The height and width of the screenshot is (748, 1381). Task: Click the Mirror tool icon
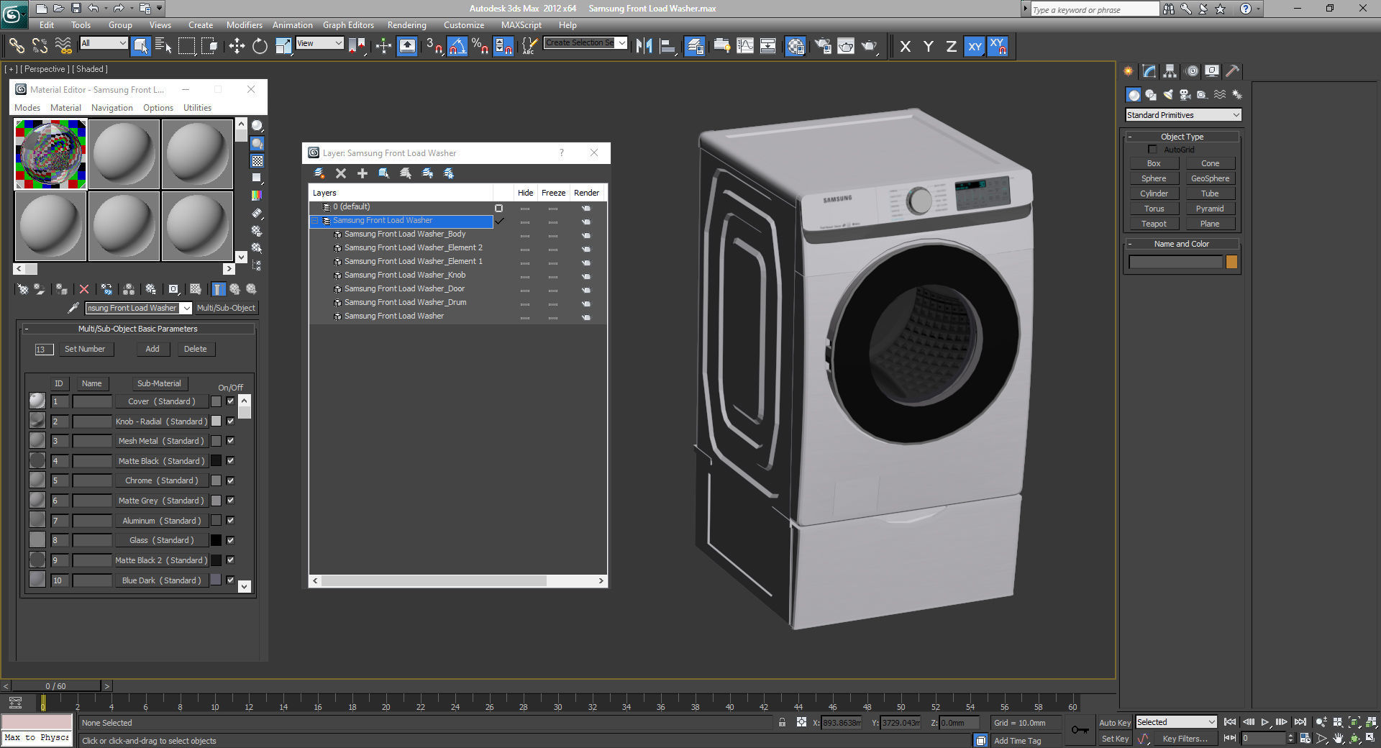[644, 47]
